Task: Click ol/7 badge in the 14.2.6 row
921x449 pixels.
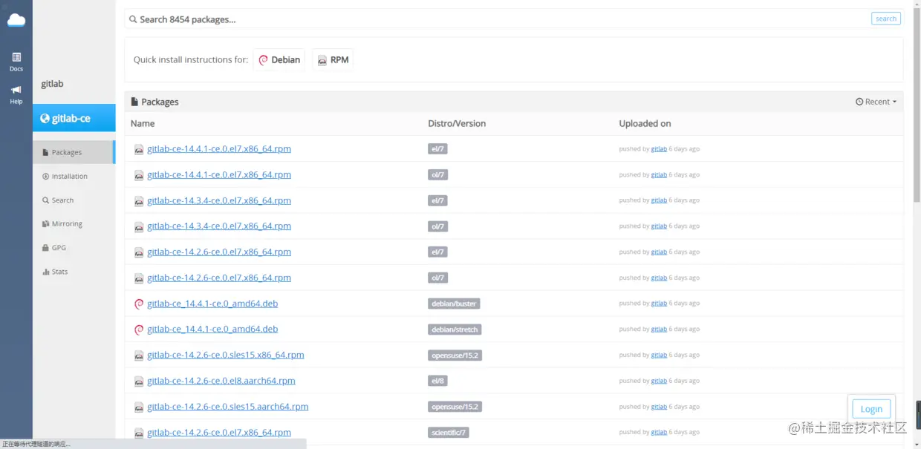Action: tap(437, 278)
